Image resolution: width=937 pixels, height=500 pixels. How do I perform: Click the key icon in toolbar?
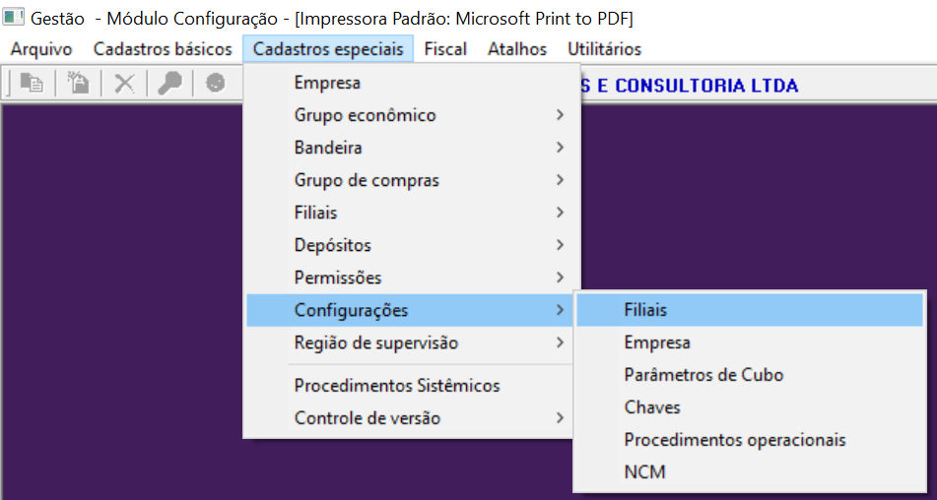169,85
